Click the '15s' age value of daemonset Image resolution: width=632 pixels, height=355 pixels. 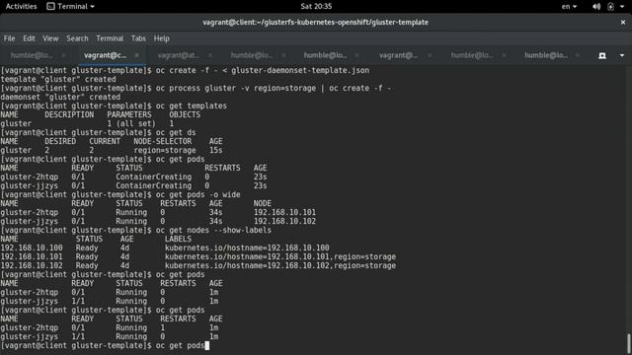pyautogui.click(x=215, y=150)
